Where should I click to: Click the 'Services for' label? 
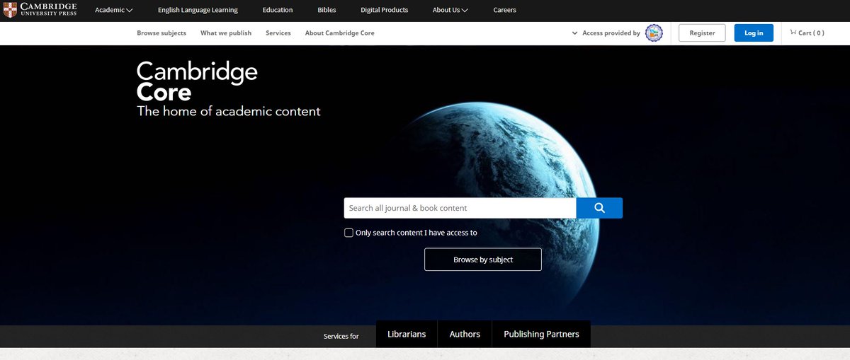pos(341,336)
